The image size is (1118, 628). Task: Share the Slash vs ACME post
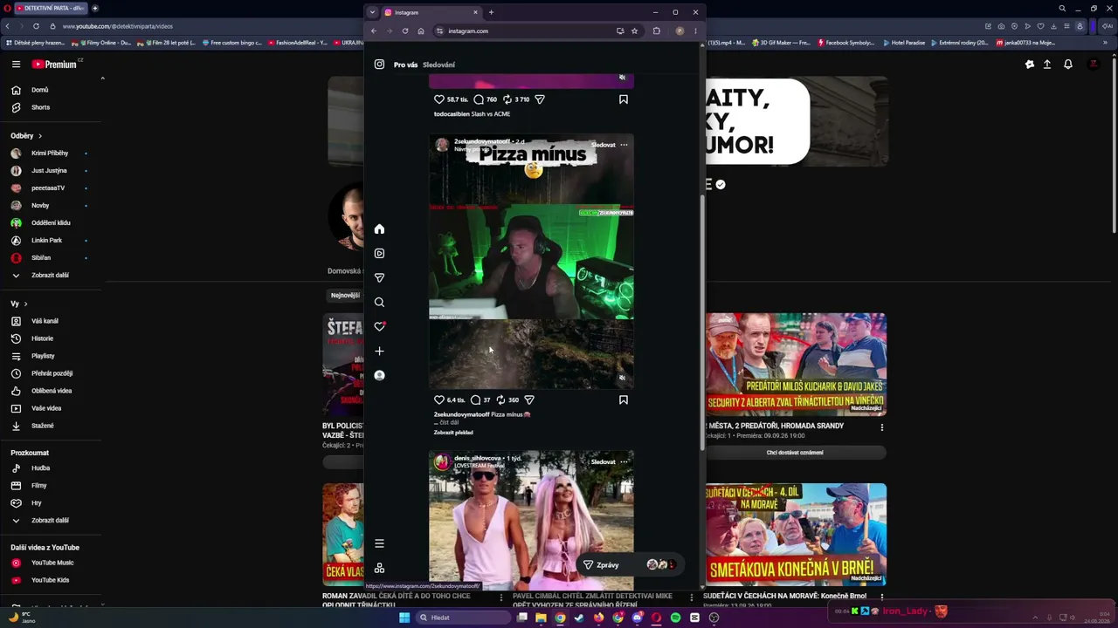540,99
